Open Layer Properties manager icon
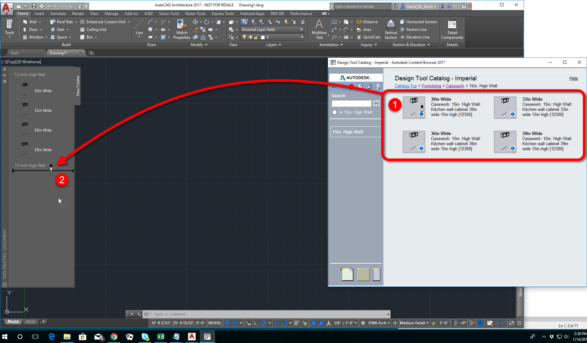 click(x=244, y=22)
